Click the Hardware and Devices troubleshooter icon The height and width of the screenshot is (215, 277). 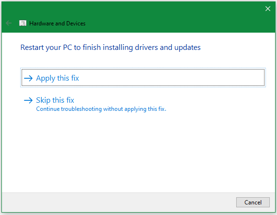point(23,23)
